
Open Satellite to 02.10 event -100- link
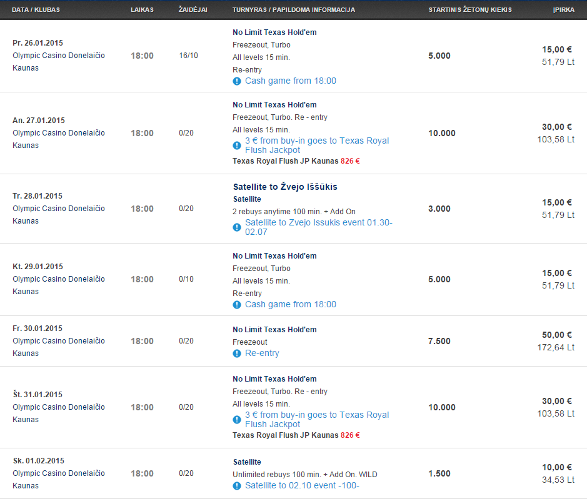(x=302, y=485)
